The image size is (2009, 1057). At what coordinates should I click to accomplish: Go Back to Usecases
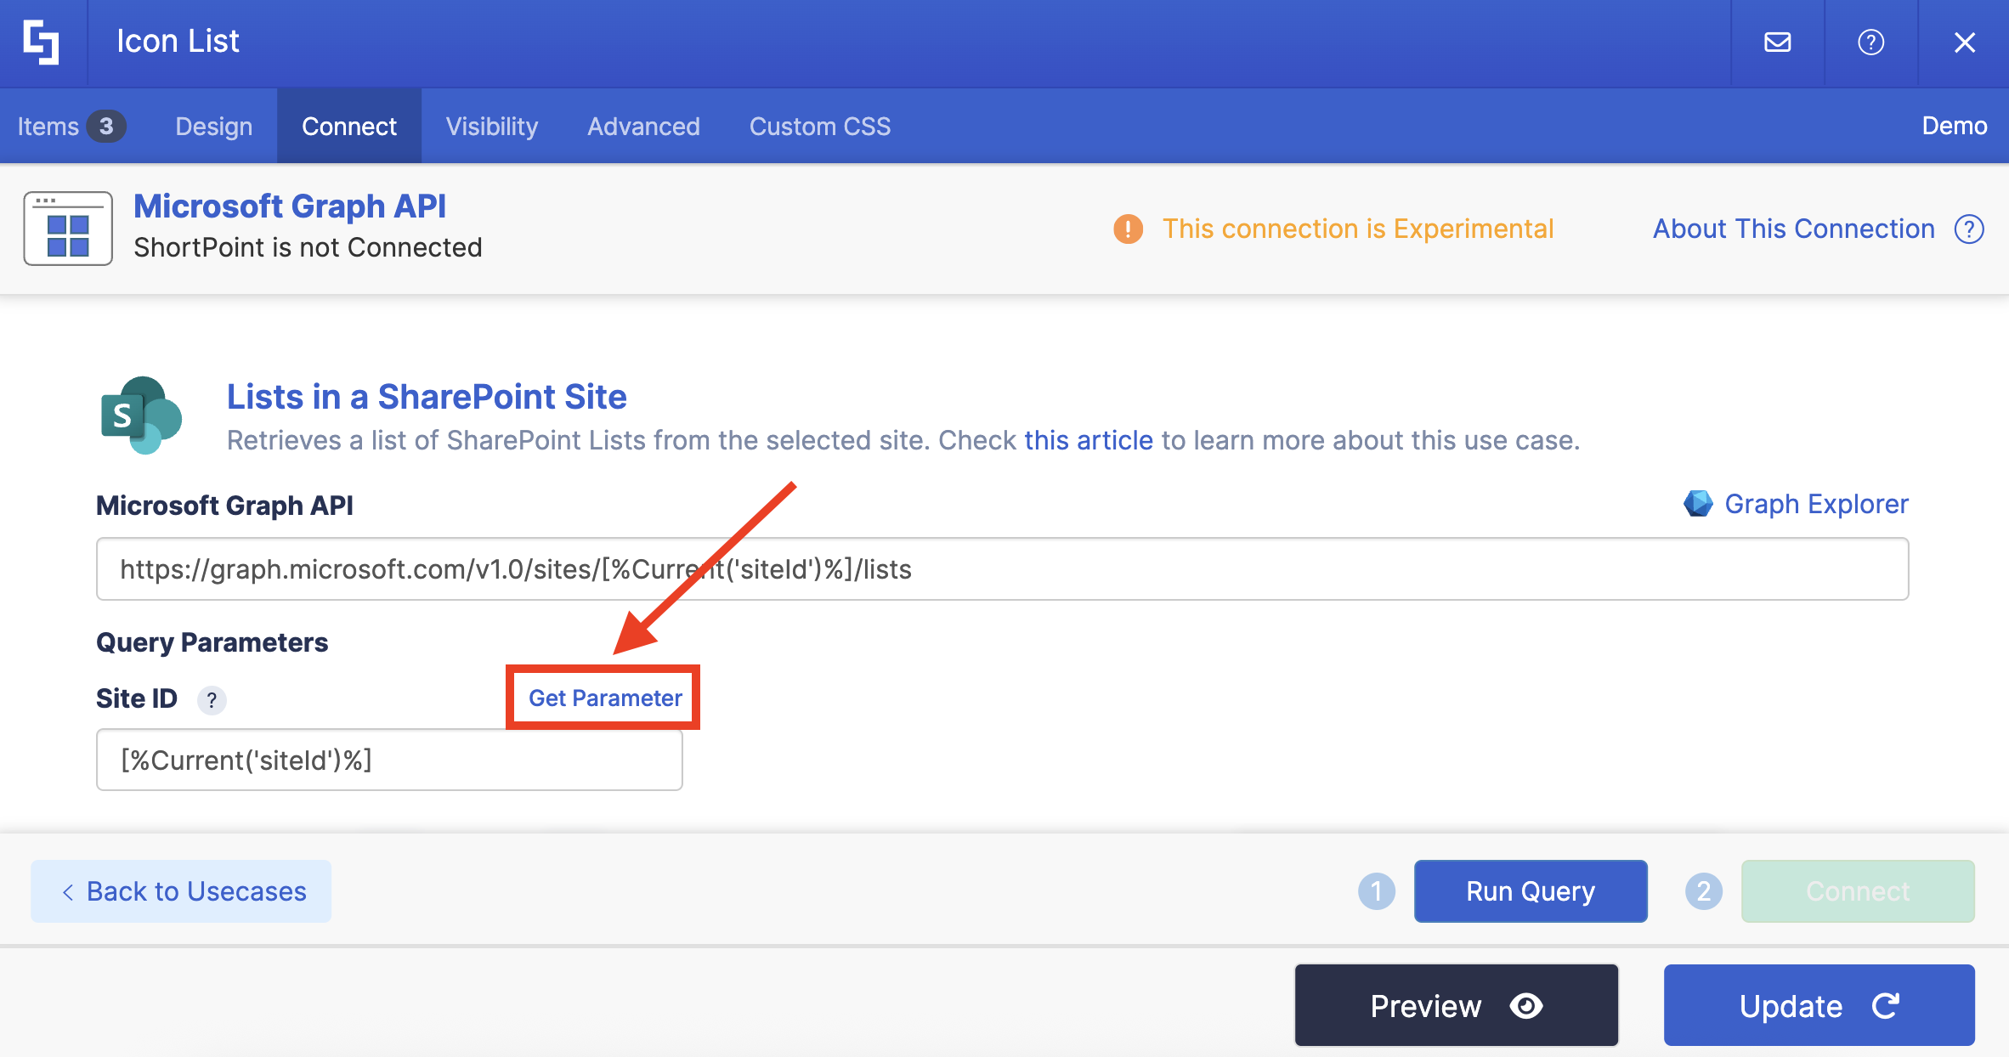point(182,891)
